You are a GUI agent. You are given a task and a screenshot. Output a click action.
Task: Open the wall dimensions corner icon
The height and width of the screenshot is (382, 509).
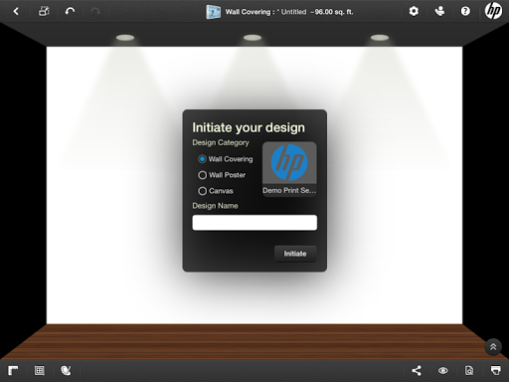click(13, 370)
